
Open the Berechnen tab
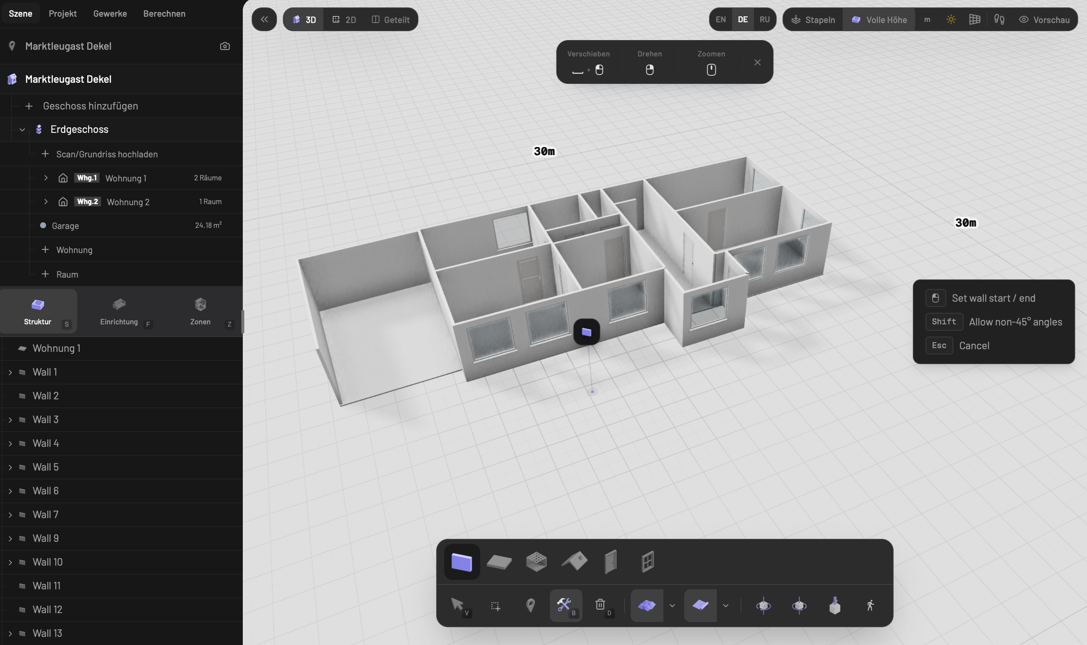point(164,13)
